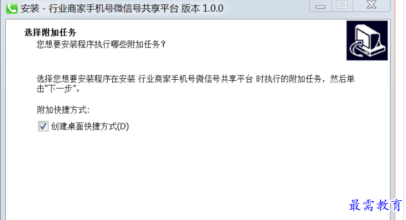Click the setup computer image in header

coord(367,40)
